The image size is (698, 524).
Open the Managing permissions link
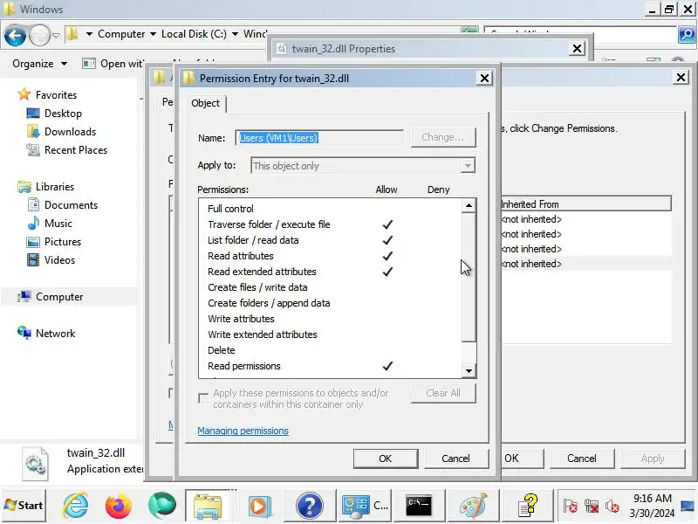[x=243, y=431]
